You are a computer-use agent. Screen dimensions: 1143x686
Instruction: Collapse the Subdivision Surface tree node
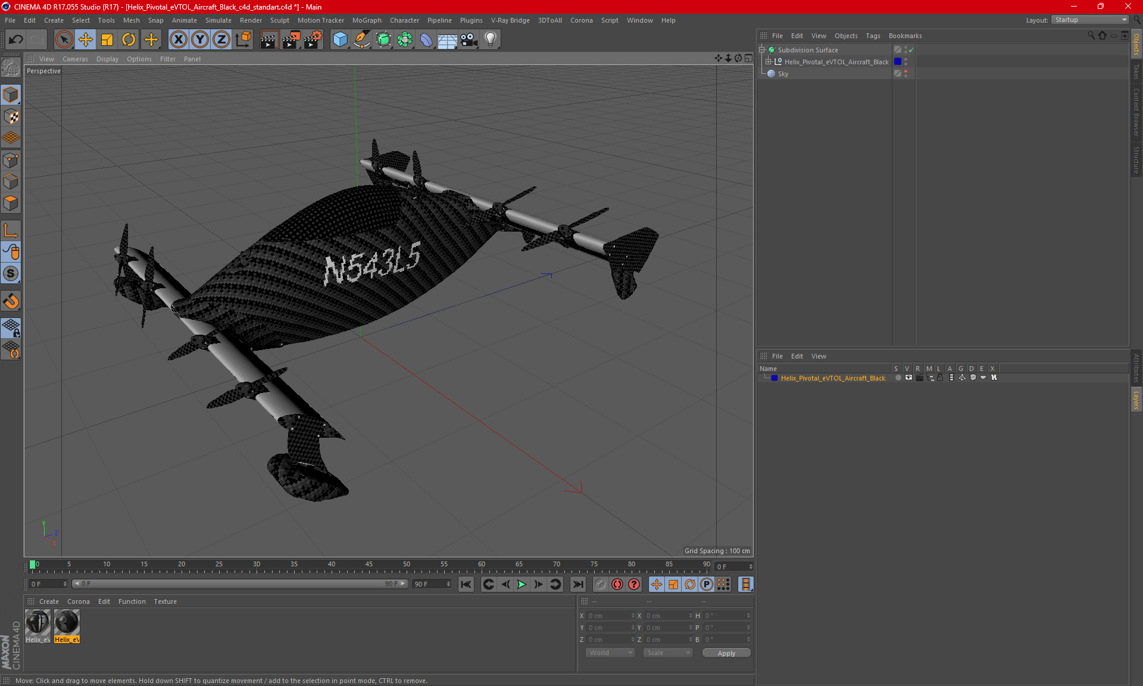coord(762,50)
